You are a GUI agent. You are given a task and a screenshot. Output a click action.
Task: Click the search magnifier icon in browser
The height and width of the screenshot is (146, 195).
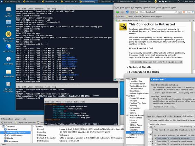(x=193, y=12)
